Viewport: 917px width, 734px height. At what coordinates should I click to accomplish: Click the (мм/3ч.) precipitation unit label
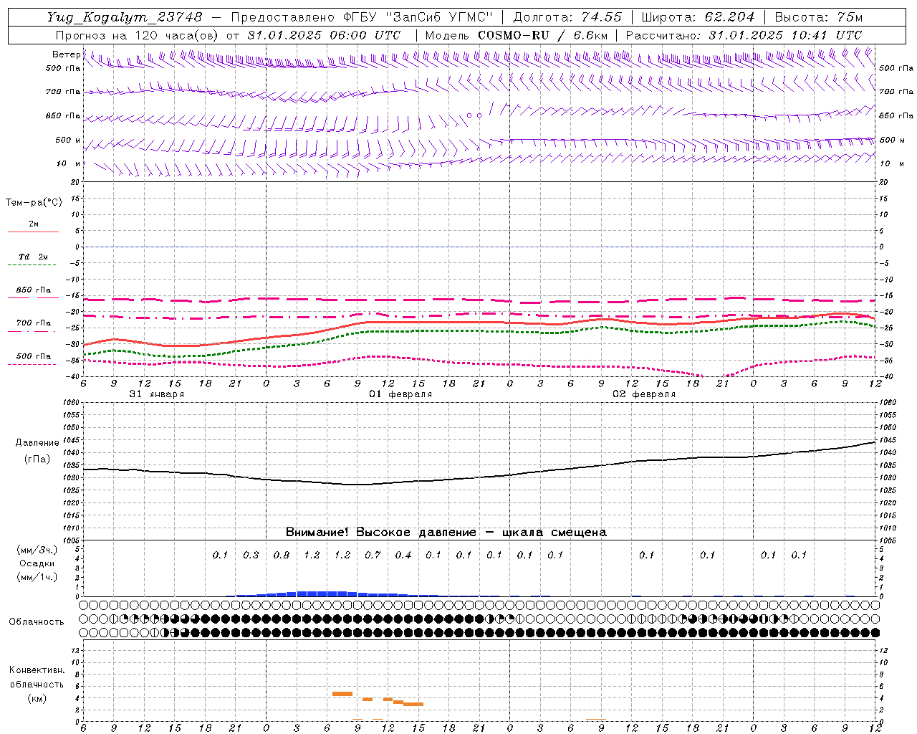click(37, 550)
